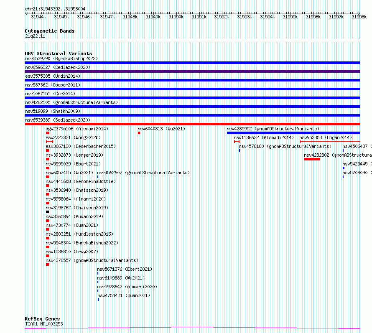Image resolution: width=372 pixels, height=333 pixels.
Task: Click nsv4285952 (gnomADStructuralVariants) label
Action: tap(273, 129)
